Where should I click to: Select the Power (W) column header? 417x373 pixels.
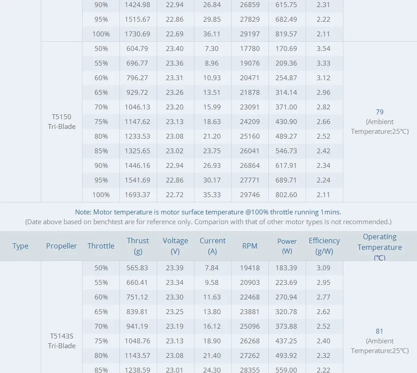pos(287,246)
